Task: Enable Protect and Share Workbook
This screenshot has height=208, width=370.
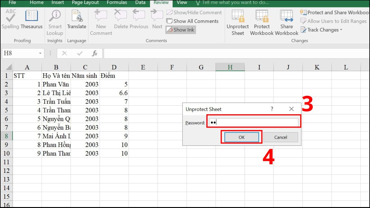Action: [x=335, y=13]
